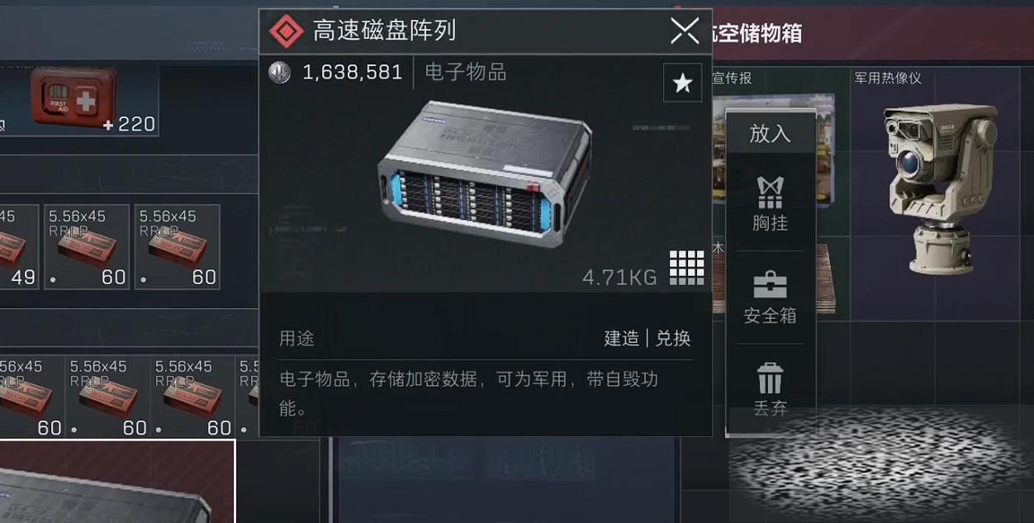The image size is (1034, 523).
Task: Click the 电子物品 category label
Action: click(466, 73)
